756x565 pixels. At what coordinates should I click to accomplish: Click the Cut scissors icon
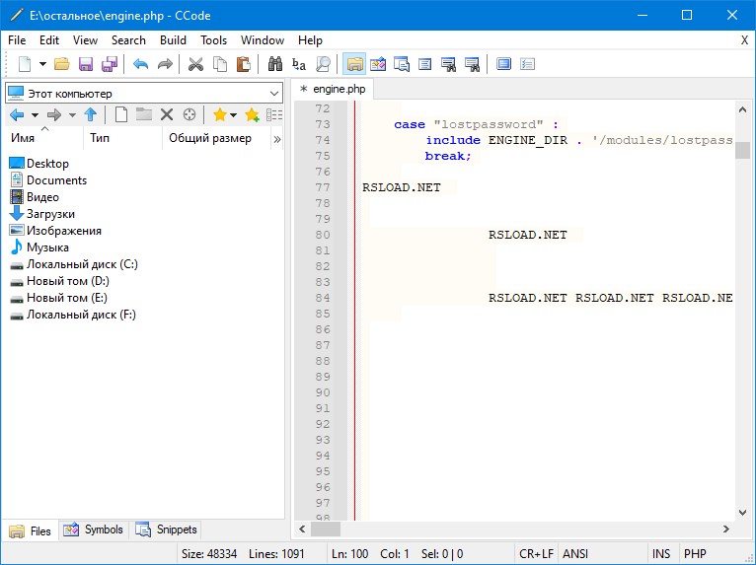195,65
